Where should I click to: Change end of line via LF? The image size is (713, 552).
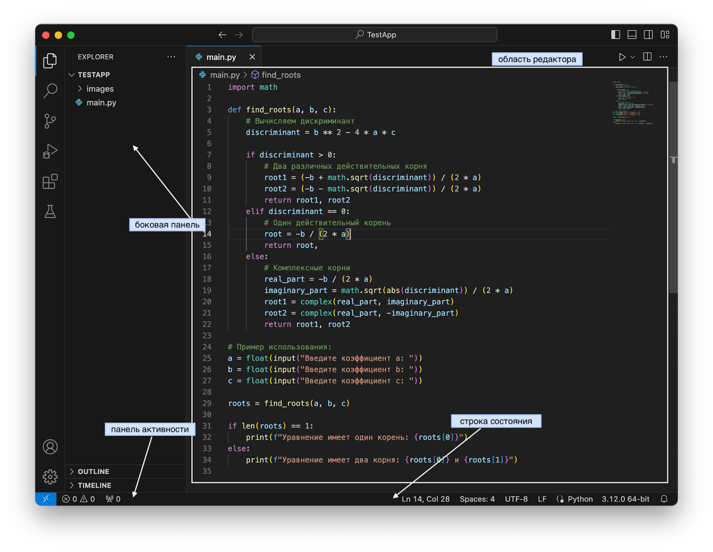pyautogui.click(x=542, y=499)
